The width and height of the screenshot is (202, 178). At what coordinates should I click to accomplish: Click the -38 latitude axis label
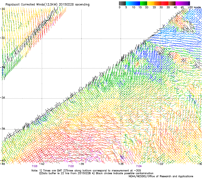coord(2,129)
